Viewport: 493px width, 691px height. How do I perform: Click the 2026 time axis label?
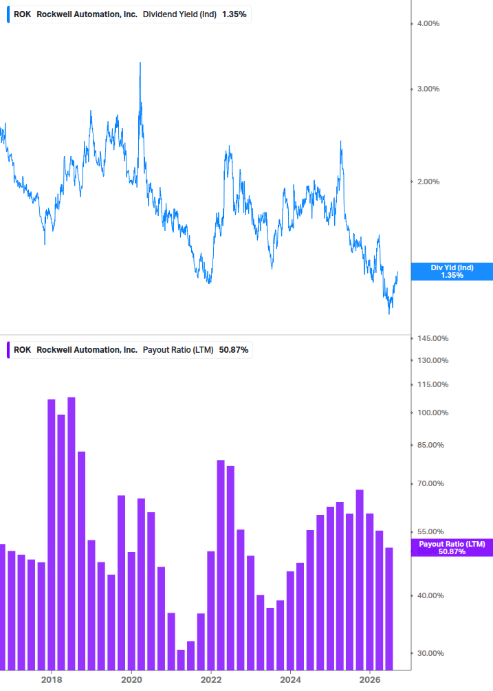(x=370, y=679)
